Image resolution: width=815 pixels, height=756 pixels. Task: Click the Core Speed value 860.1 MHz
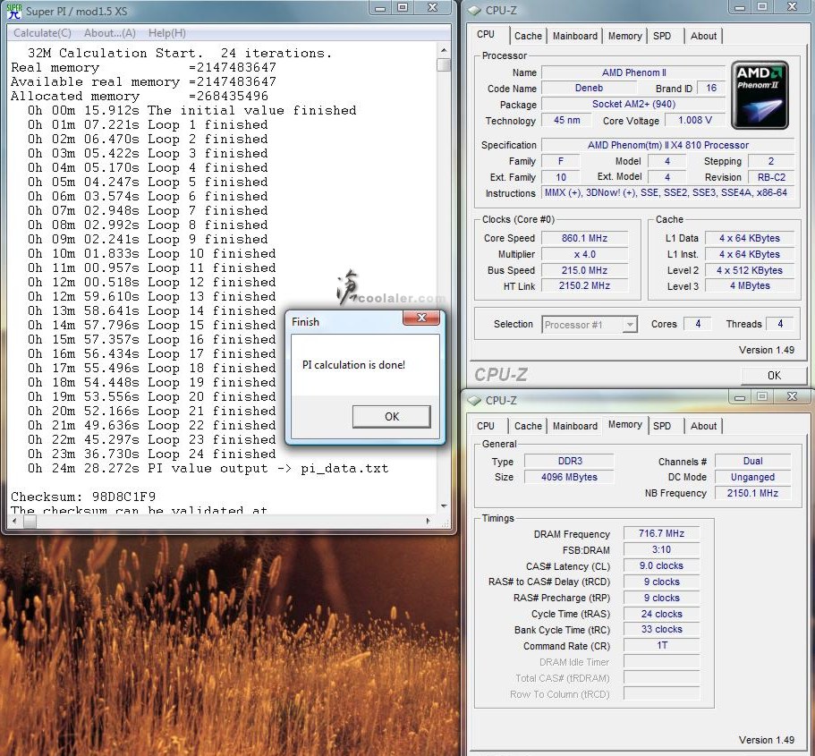coord(584,238)
